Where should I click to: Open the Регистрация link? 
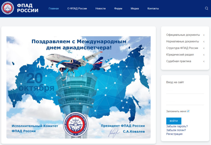(x=174, y=134)
